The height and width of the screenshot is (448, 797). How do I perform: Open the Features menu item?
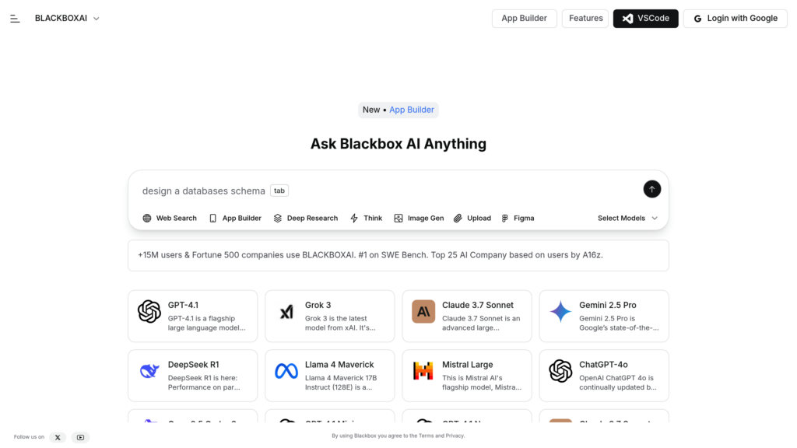click(585, 18)
